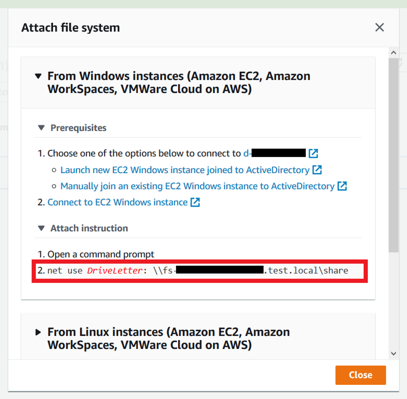Collapse the Prerequisites subsection

coord(42,128)
